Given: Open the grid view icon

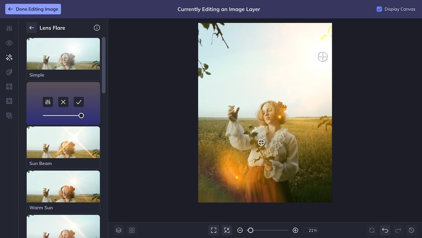Looking at the screenshot, I should 132,230.
